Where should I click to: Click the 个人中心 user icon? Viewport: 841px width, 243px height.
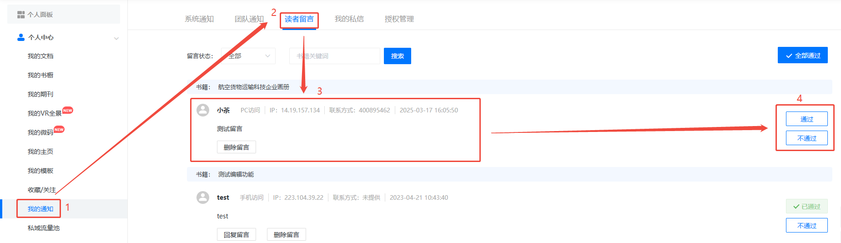point(21,37)
